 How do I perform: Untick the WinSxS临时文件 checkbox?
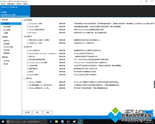[x=28, y=51]
